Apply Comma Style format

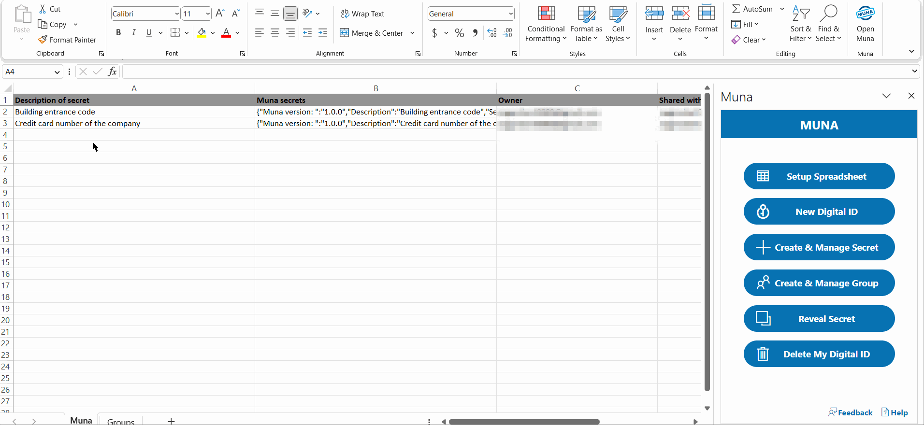pyautogui.click(x=476, y=33)
